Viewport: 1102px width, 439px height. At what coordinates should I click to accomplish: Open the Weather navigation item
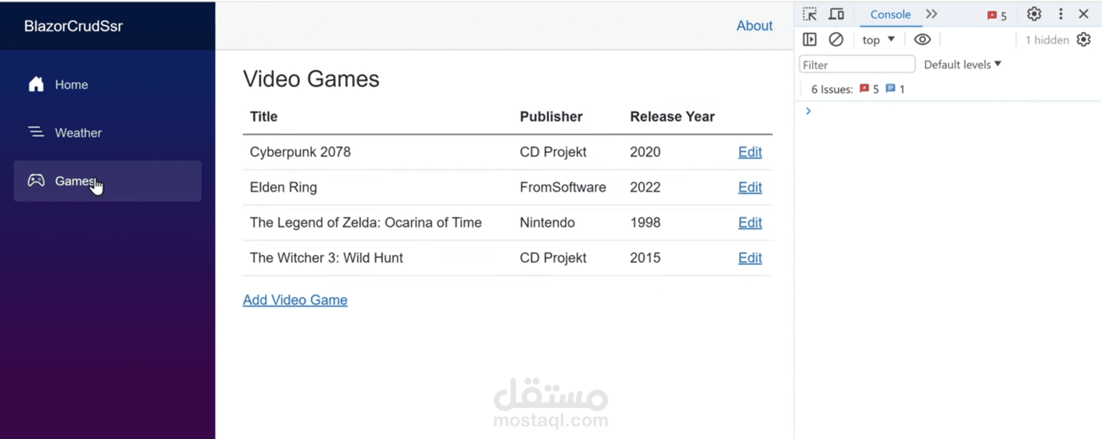(78, 133)
